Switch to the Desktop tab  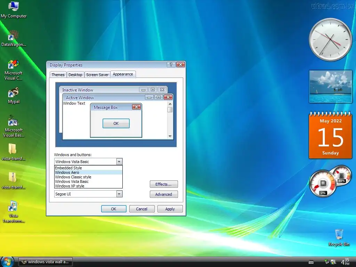coord(75,75)
